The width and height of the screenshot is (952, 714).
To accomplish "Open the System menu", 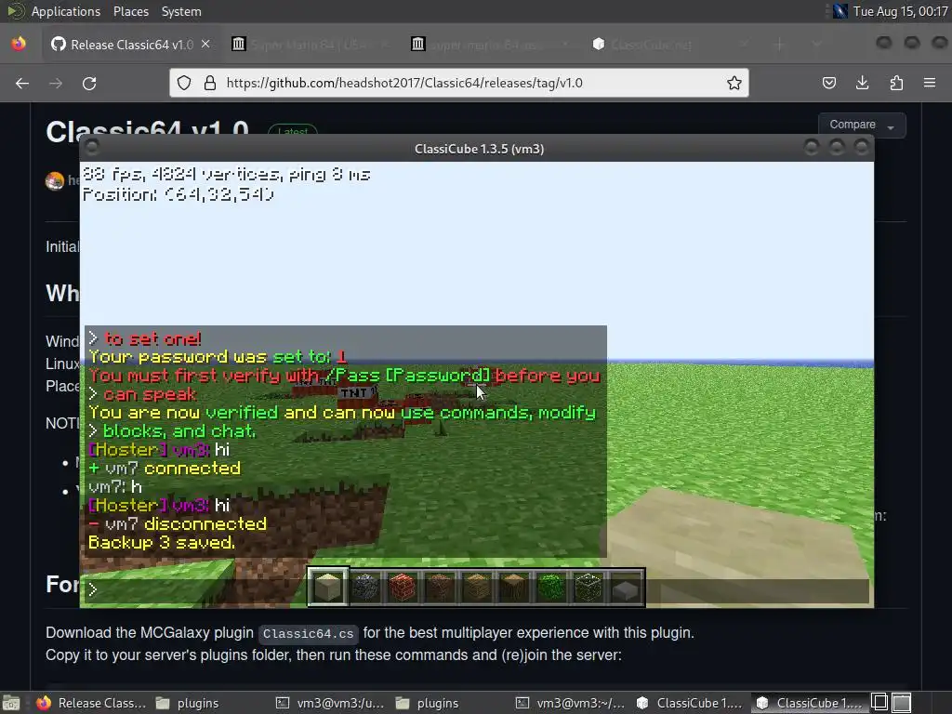I will tap(181, 11).
